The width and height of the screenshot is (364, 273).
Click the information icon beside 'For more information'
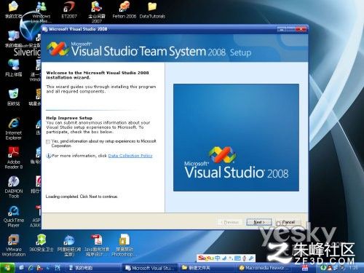pos(49,156)
